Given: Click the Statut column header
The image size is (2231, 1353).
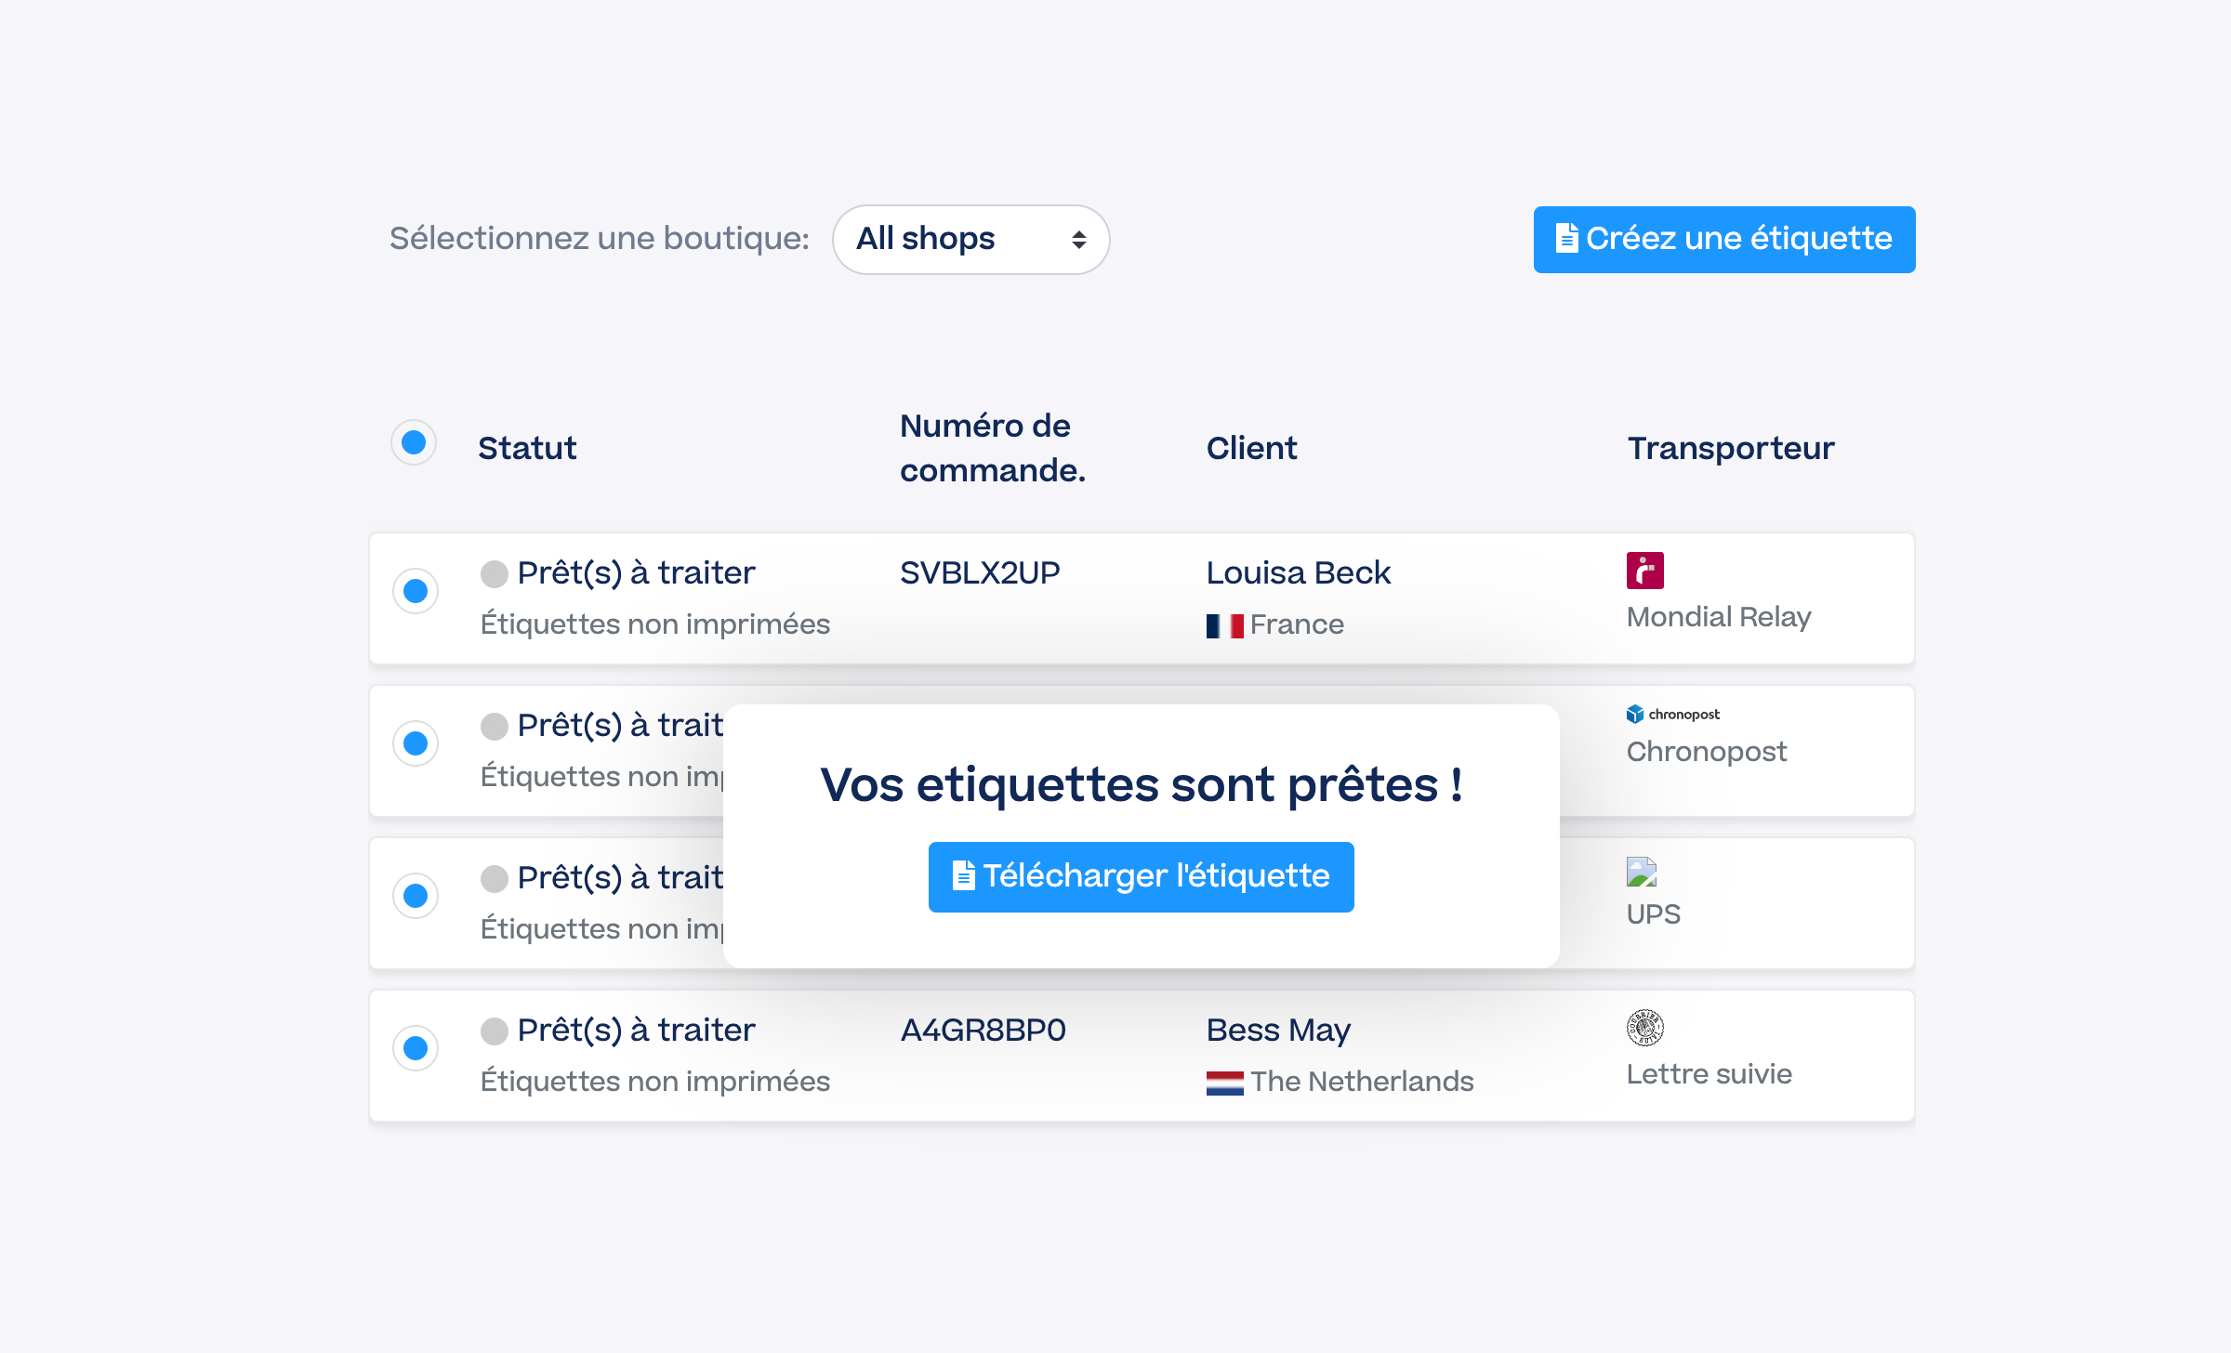Looking at the screenshot, I should 527,448.
